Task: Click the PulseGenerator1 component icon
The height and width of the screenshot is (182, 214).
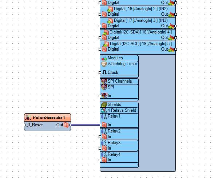Action: [x=28, y=118]
